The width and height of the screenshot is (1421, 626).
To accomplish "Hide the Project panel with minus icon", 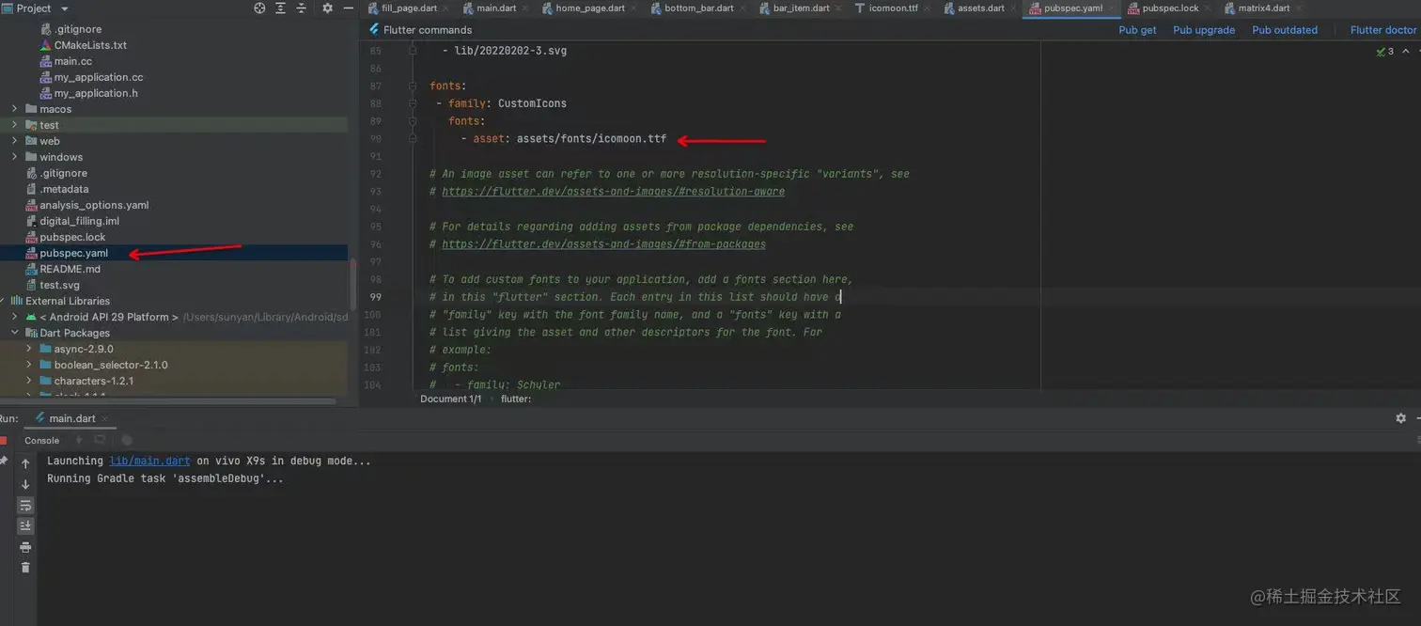I will tap(348, 8).
